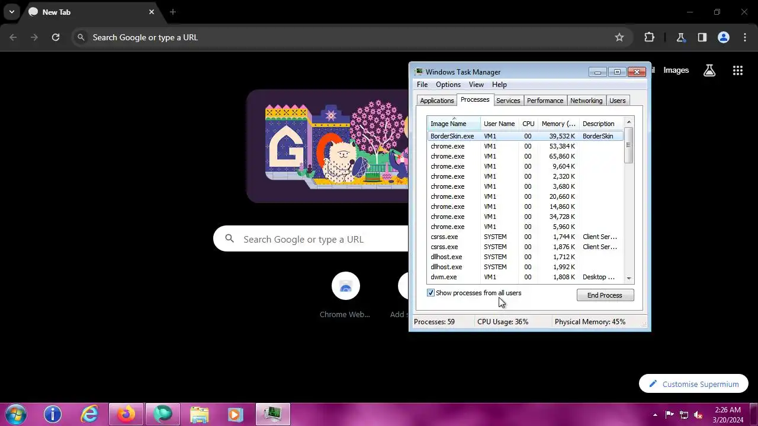Focus the Google search box on page
This screenshot has height=426, width=758.
(x=311, y=239)
